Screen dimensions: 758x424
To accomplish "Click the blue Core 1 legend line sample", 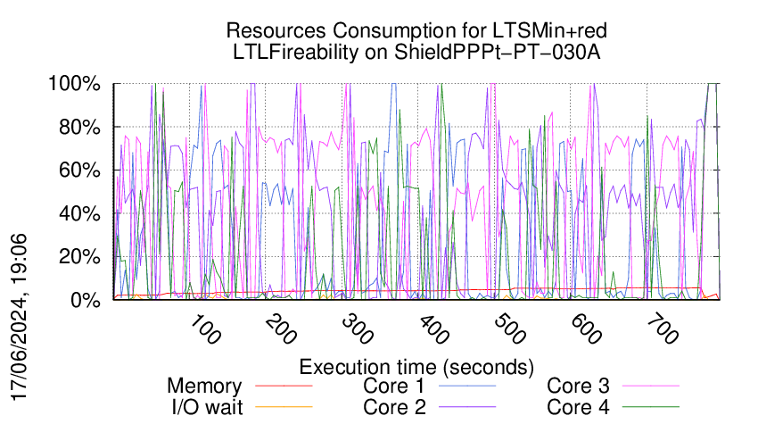I will pos(467,386).
